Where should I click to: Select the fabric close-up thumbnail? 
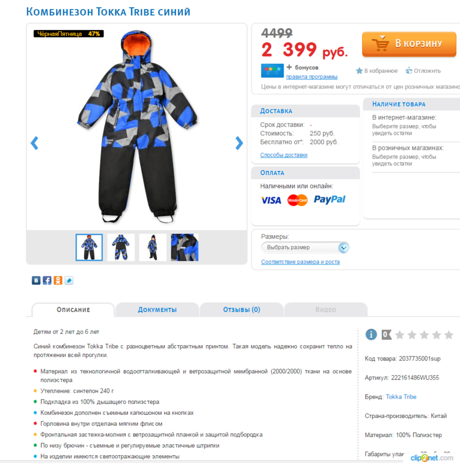(x=185, y=248)
